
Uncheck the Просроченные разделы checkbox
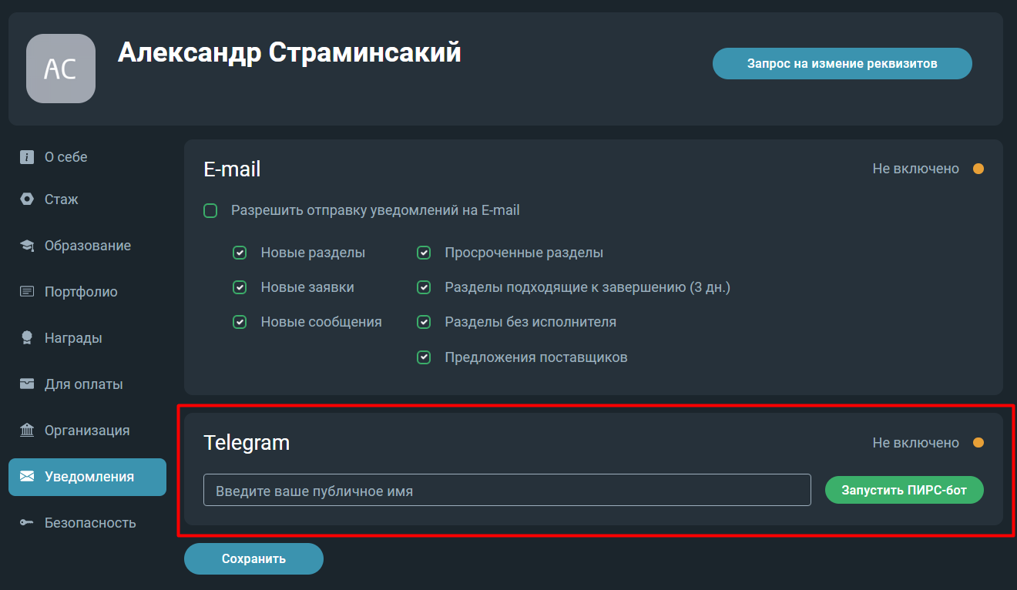424,253
